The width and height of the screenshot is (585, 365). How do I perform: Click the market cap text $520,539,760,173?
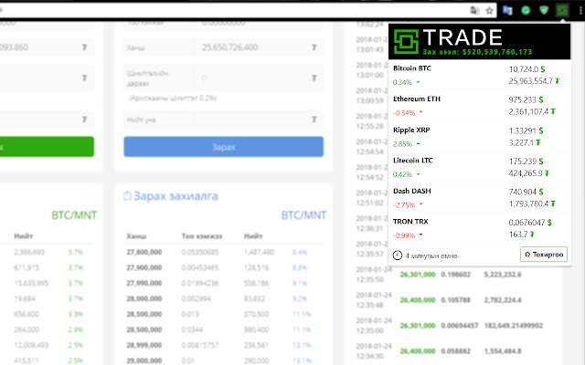point(497,52)
